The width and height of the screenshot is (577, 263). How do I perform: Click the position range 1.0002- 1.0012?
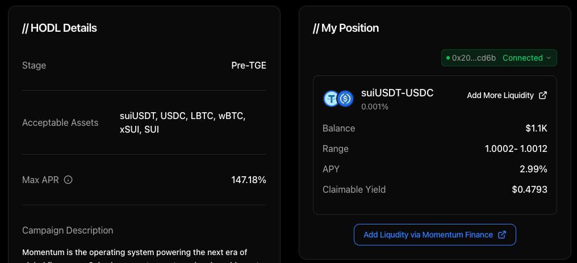point(516,149)
